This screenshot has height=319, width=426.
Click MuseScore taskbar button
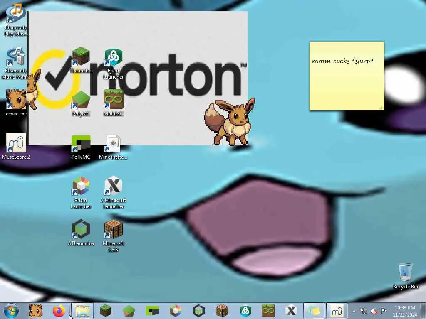click(337, 311)
